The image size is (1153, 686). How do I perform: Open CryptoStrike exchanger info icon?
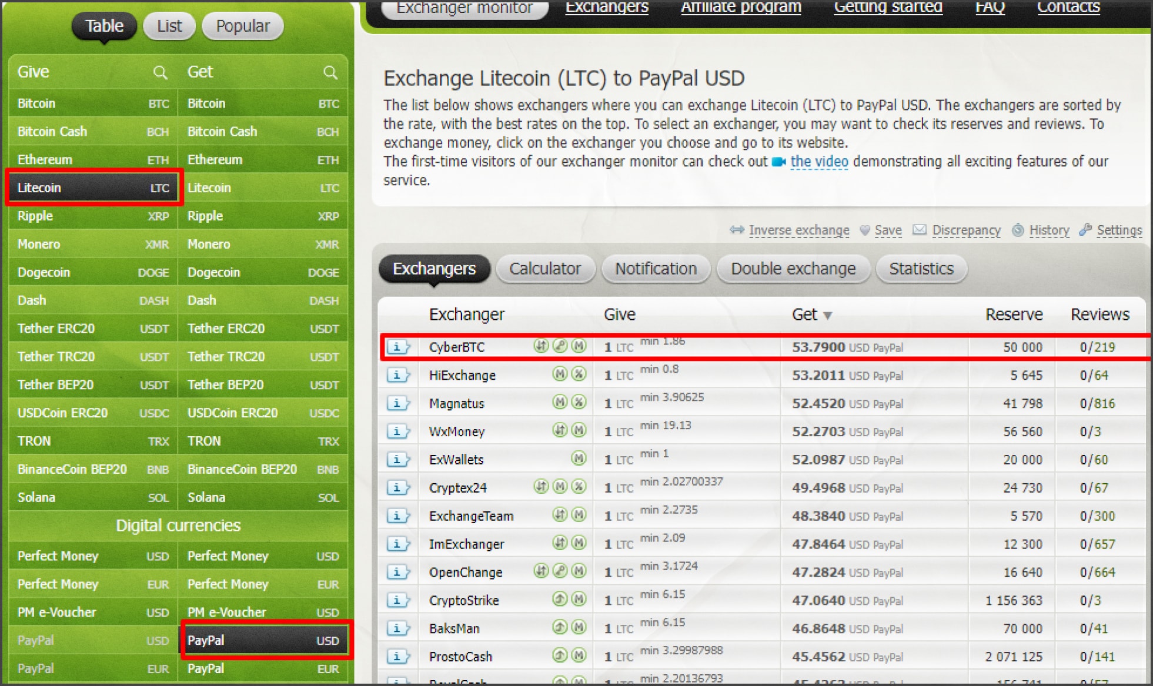(398, 600)
